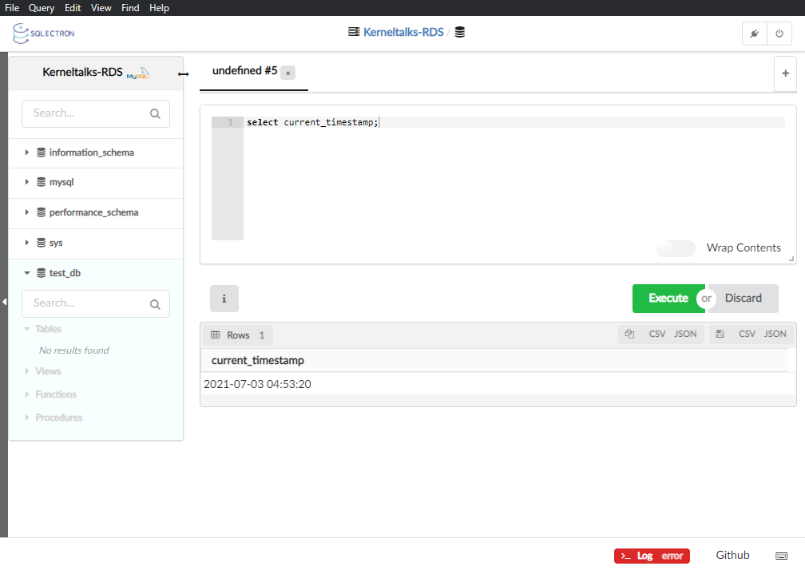
Task: Expand the performance_schema database
Action: 26,212
